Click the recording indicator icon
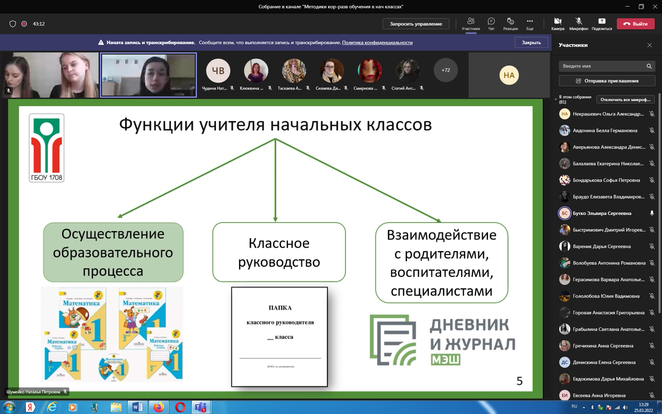 24,24
